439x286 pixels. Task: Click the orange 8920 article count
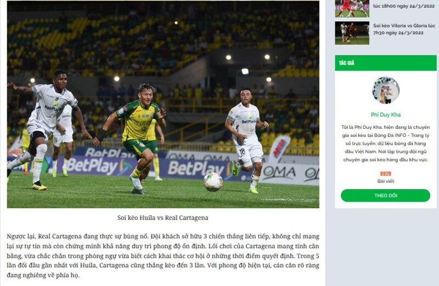click(386, 174)
